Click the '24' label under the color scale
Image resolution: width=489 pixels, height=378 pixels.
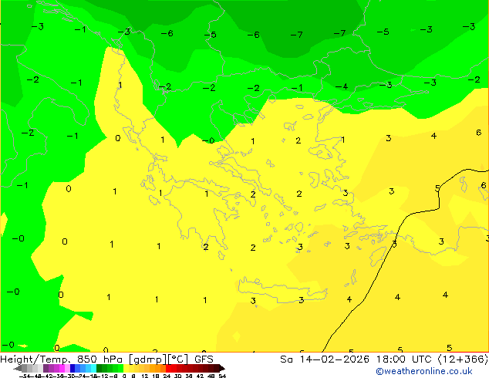click(x=167, y=376)
